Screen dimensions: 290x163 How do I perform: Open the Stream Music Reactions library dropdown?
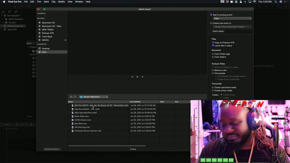(232, 27)
